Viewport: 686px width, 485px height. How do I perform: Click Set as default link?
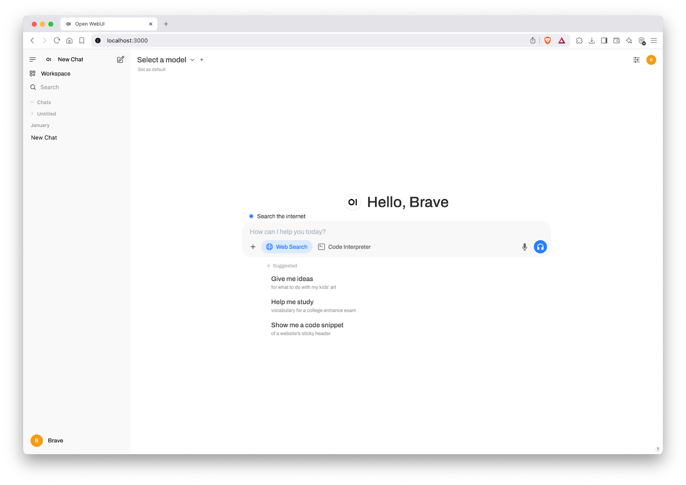[152, 69]
